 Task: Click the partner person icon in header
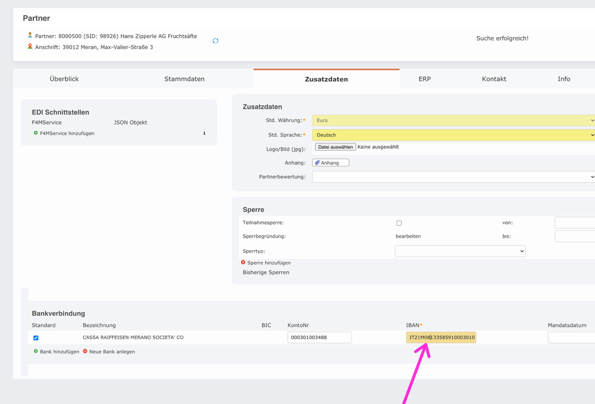pyautogui.click(x=30, y=36)
